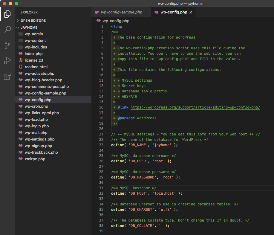Expand the OPEN EDITORS section

[53, 21]
